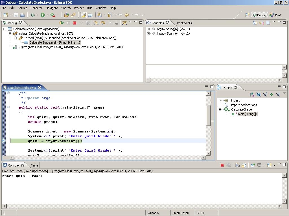Screen dimensions: 289x216
Task: Select the Suspend (pause) icon
Action: (x=68, y=23)
